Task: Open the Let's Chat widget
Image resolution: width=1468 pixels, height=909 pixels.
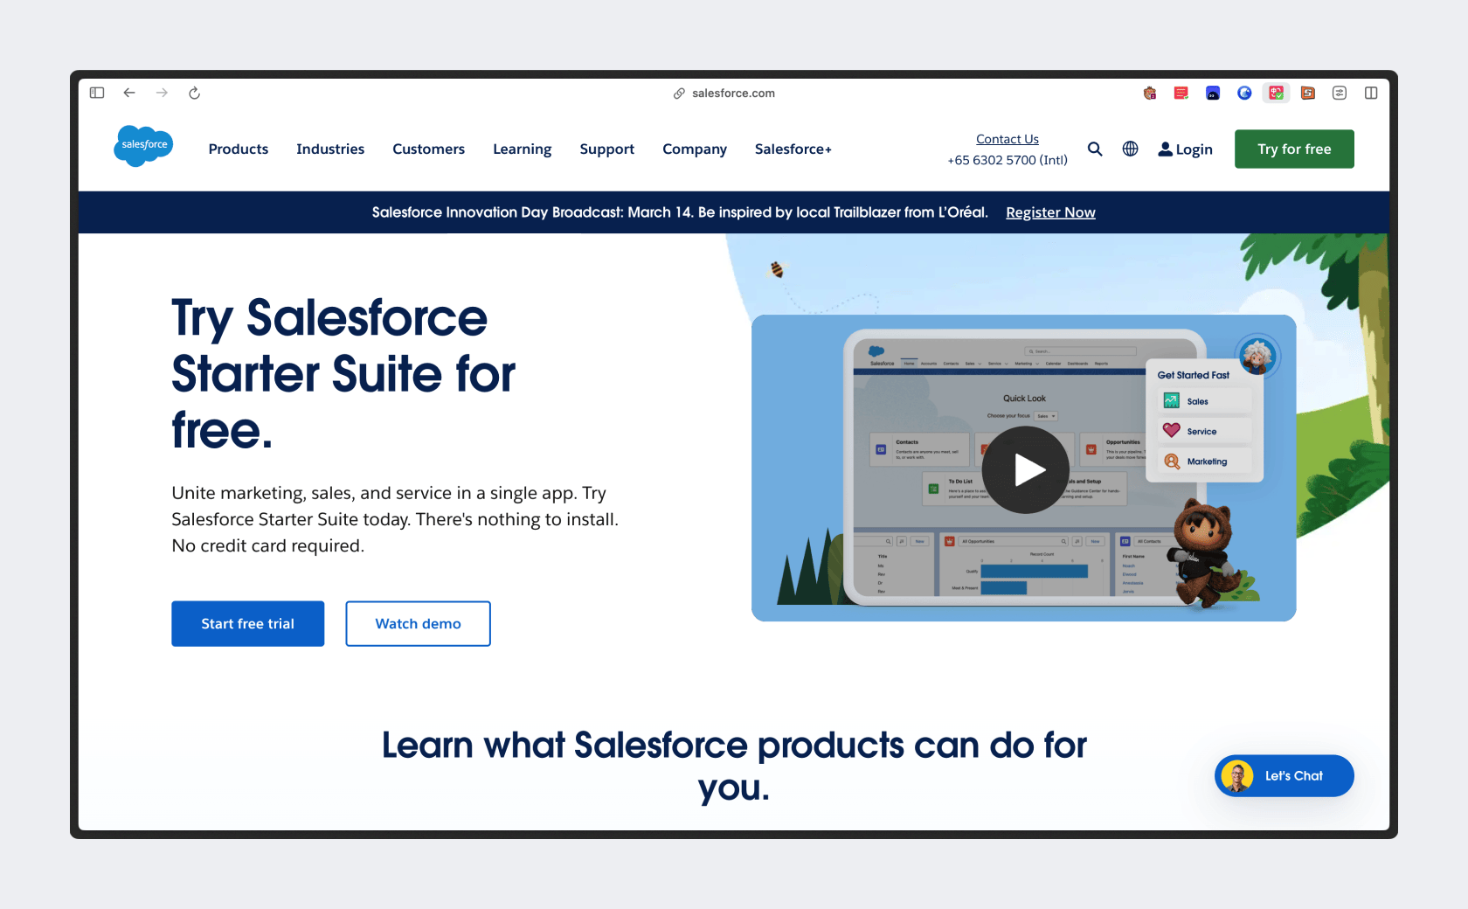Action: [1284, 776]
